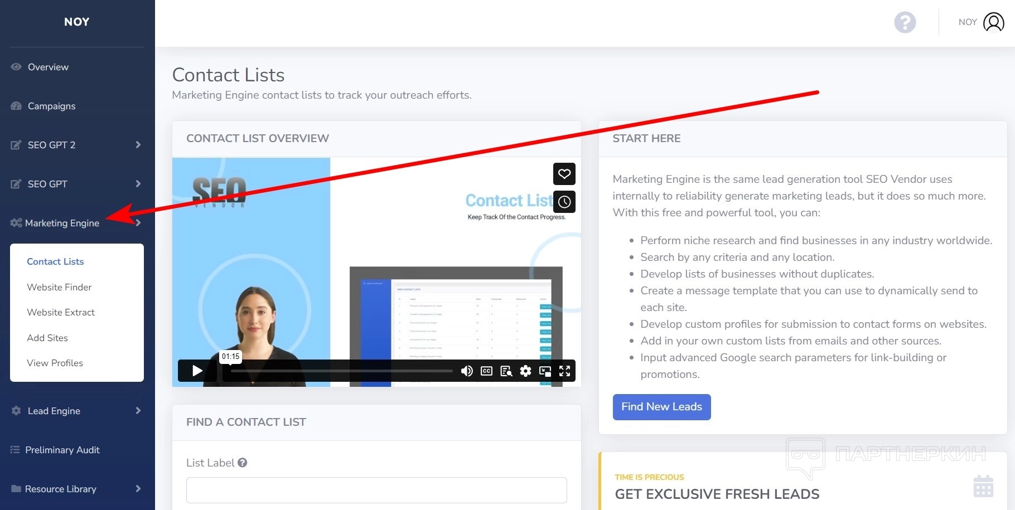
Task: Toggle closed captions on the video
Action: [486, 371]
